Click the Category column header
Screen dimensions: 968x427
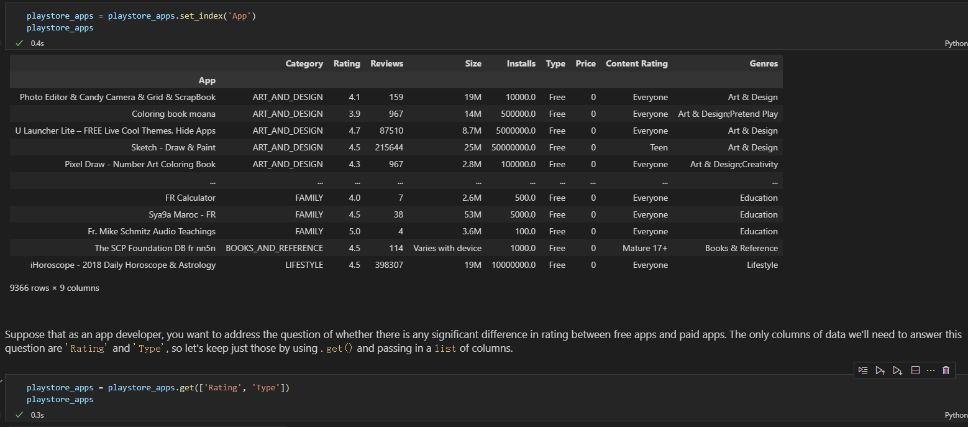pos(304,63)
